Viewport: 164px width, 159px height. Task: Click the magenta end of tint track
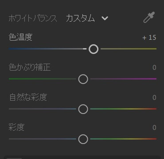click(x=154, y=79)
